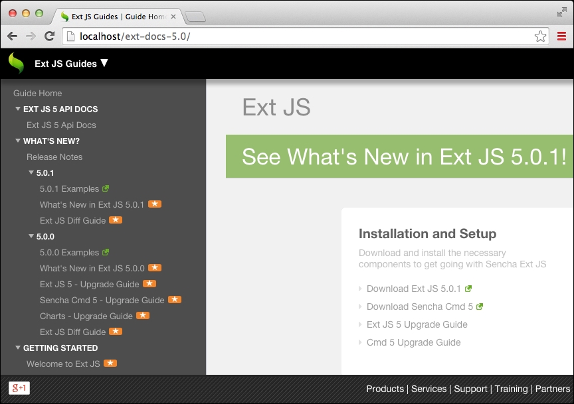Click Cmd 5 Upgrade Guide link
Image resolution: width=574 pixels, height=404 pixels.
click(x=414, y=342)
